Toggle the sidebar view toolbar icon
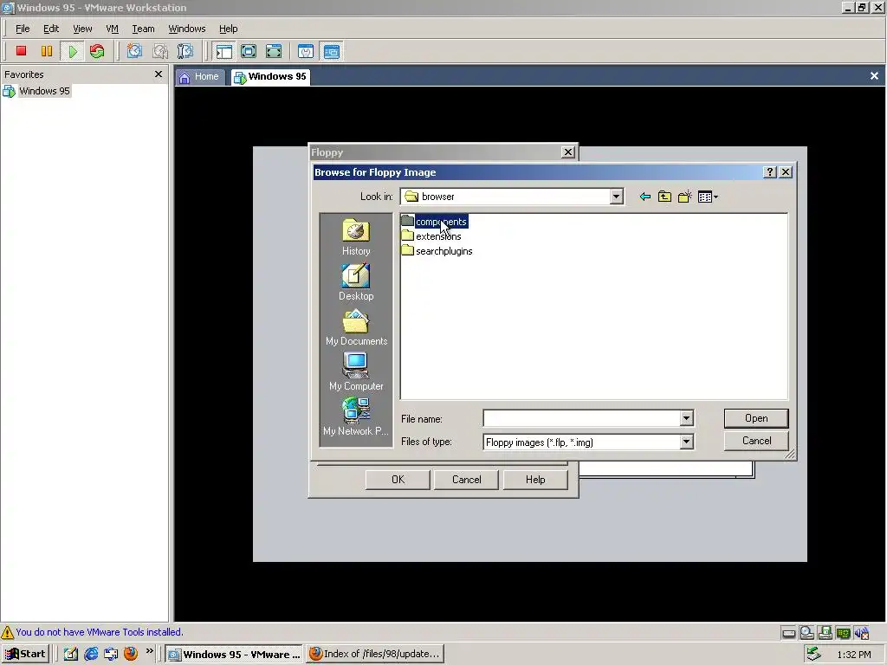This screenshot has width=887, height=665. 224,51
